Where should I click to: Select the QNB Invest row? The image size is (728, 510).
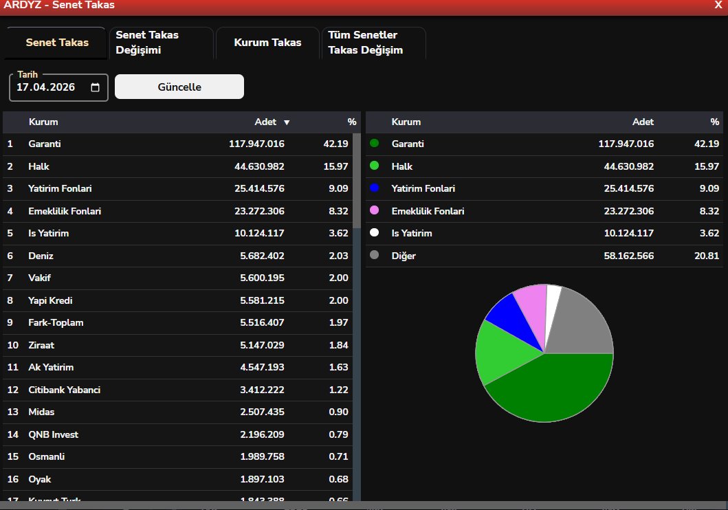(x=177, y=434)
